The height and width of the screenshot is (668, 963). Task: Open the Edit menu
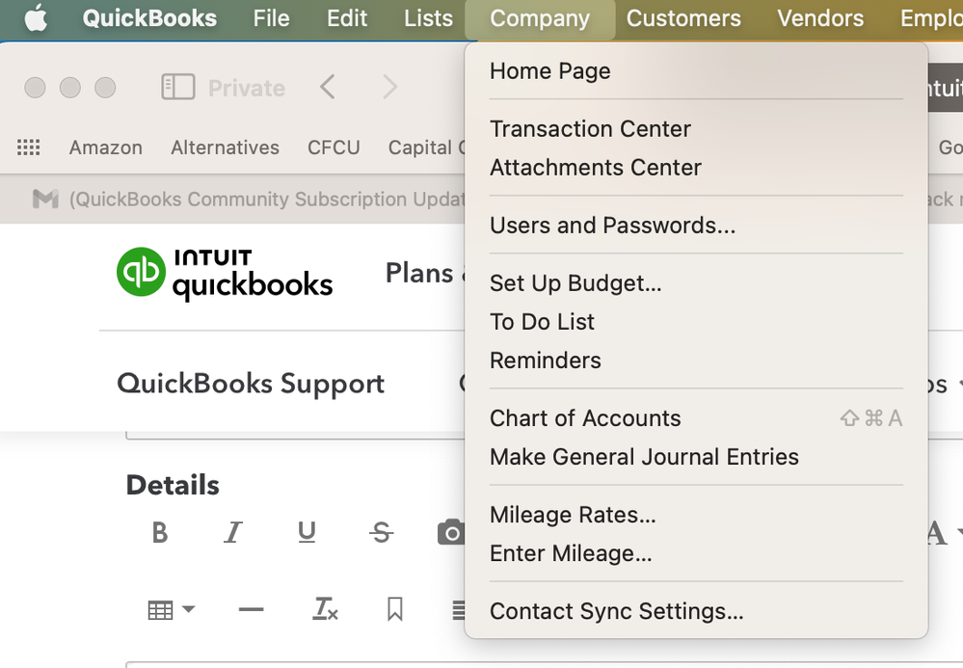[x=346, y=17]
